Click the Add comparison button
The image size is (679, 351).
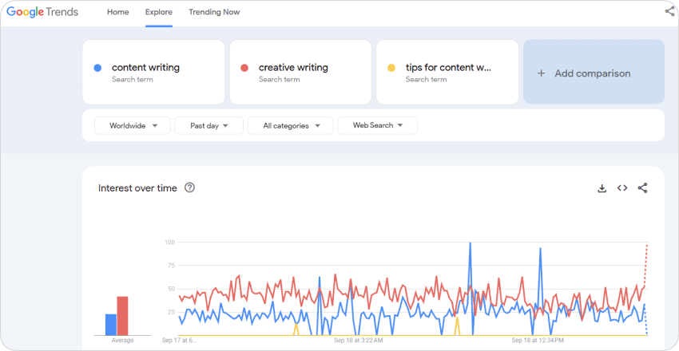[593, 73]
